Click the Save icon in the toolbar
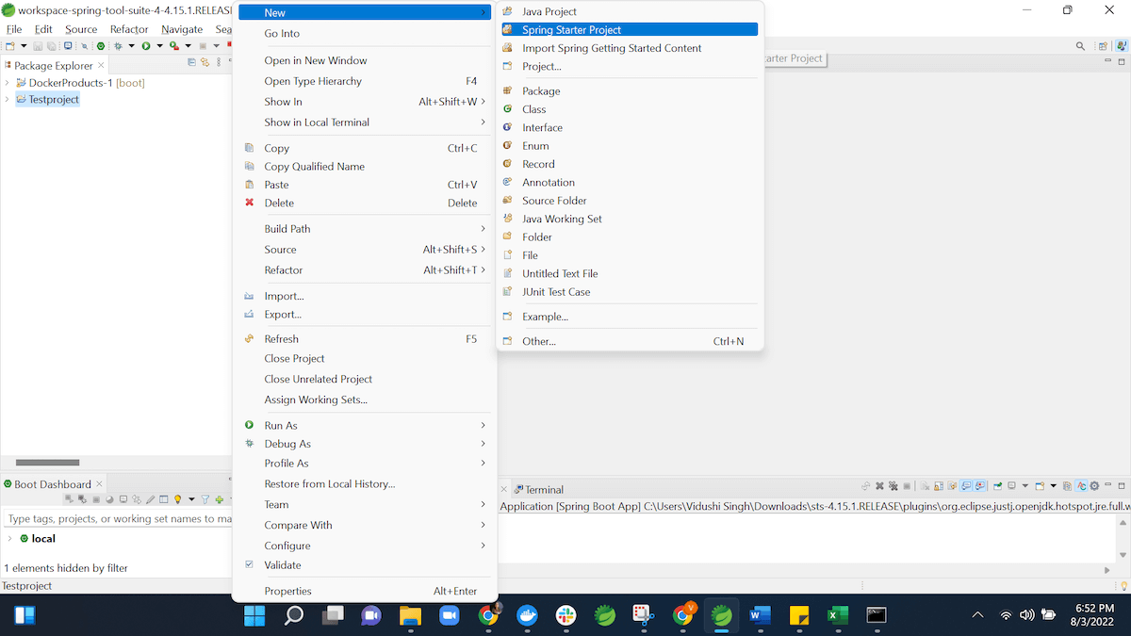This screenshot has height=636, width=1131. tap(38, 45)
